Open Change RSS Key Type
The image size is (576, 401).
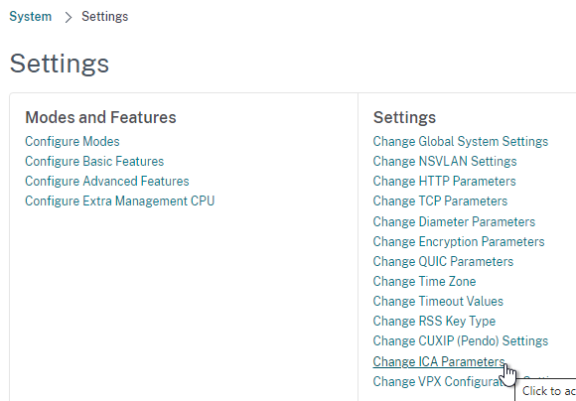(434, 321)
